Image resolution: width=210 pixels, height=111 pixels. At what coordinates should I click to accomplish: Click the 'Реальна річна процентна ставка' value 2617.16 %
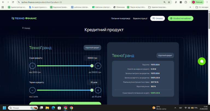point(154,82)
